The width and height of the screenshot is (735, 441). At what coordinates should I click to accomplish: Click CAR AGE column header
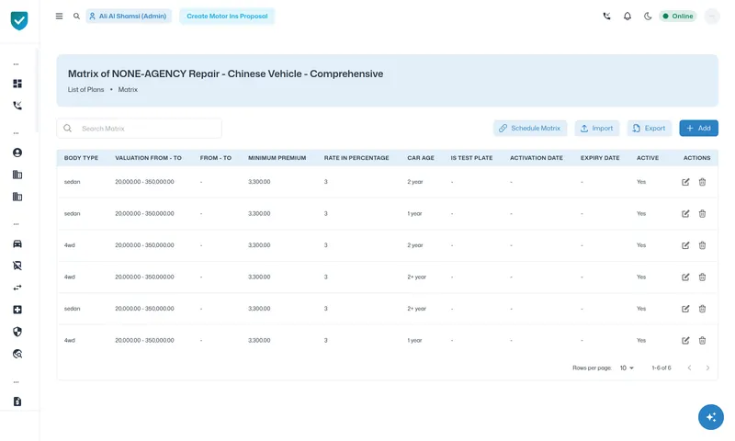coord(421,158)
